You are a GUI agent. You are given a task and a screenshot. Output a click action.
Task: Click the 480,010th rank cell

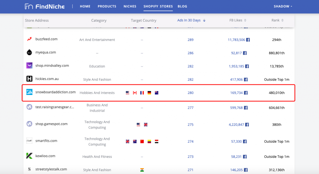(277, 93)
